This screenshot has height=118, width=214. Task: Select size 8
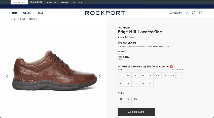[x=135, y=76]
